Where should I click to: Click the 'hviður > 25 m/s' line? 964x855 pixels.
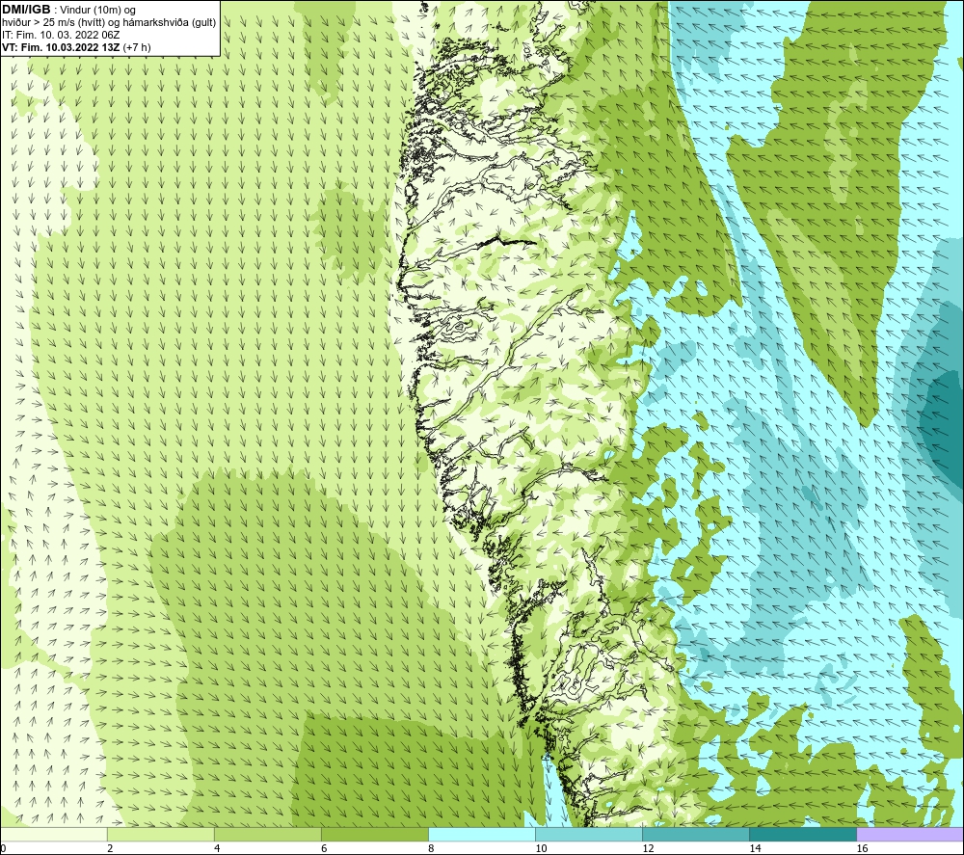109,23
